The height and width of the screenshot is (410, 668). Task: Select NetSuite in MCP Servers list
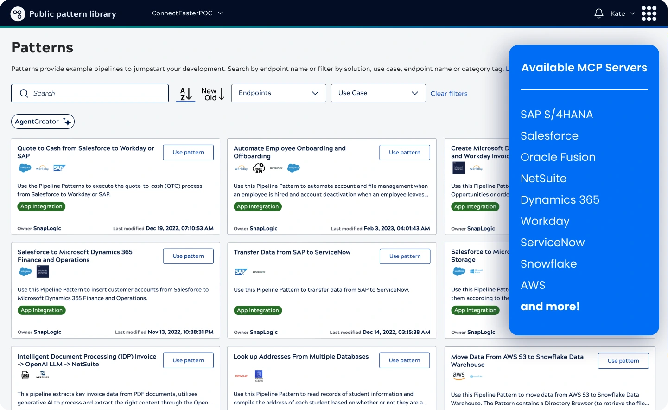click(543, 179)
